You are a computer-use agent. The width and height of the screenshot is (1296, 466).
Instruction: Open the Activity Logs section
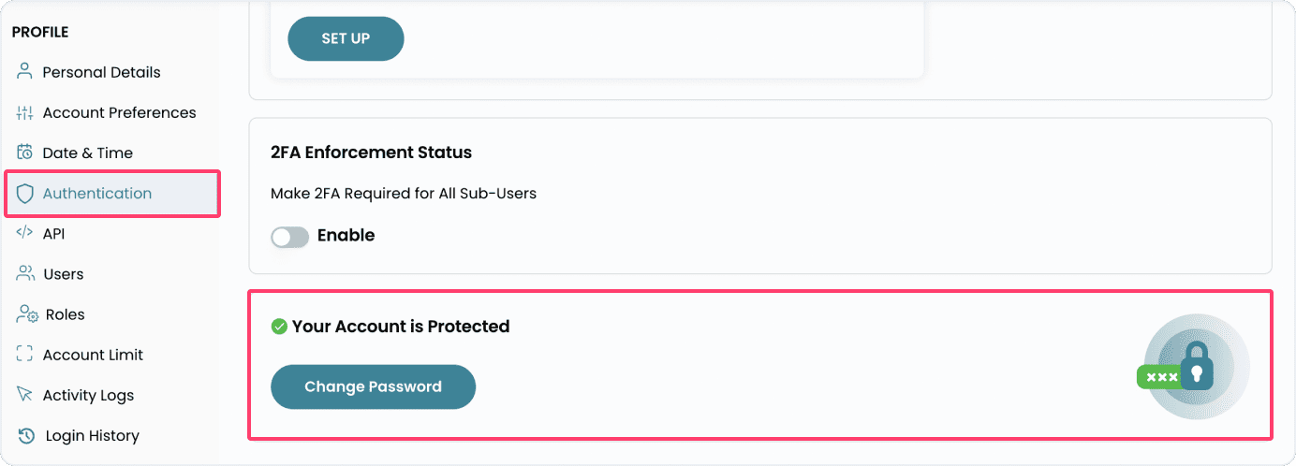click(88, 395)
